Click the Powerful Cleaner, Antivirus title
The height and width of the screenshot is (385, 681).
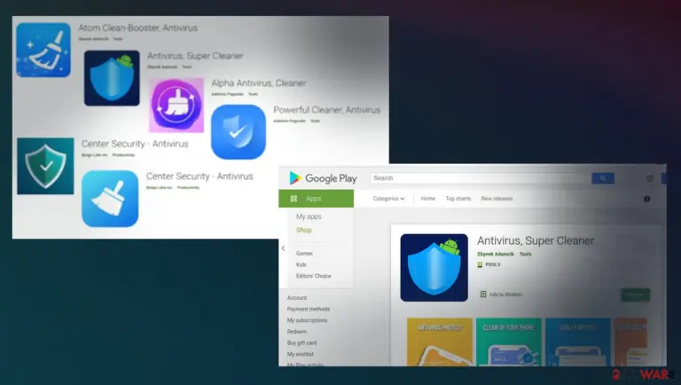coord(326,110)
